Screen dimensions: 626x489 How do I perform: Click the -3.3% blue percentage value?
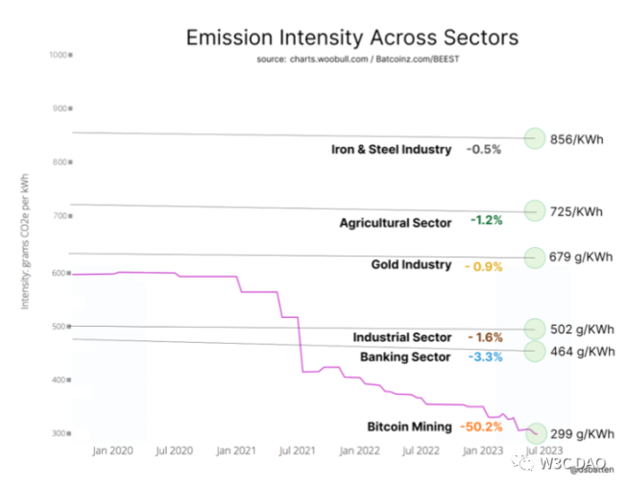point(486,357)
